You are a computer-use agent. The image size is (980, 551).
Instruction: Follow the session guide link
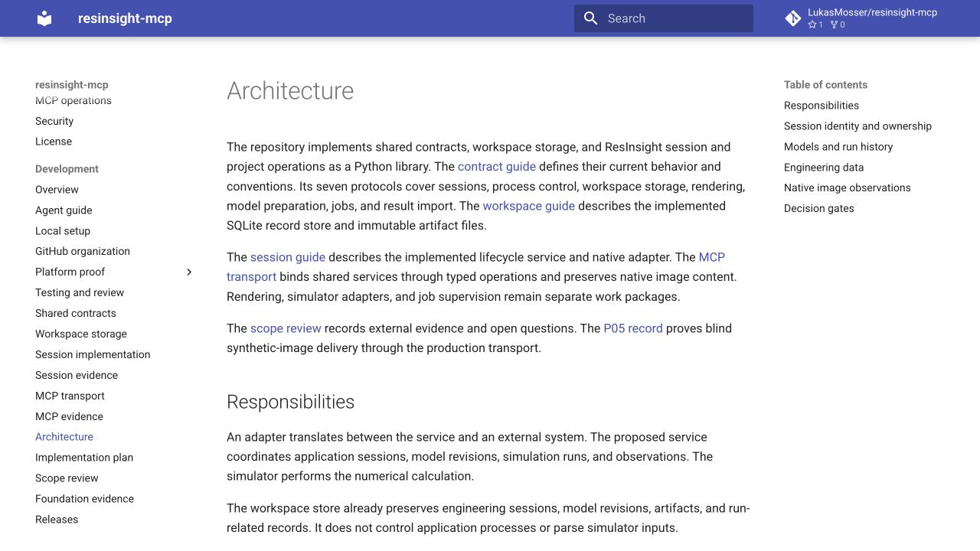point(288,257)
